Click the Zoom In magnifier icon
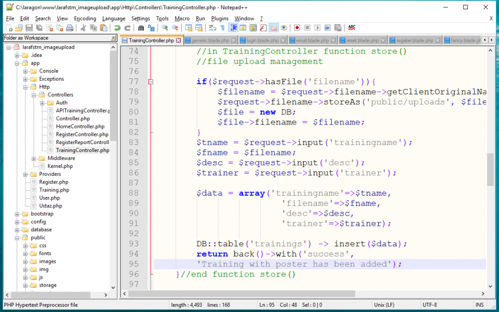Image resolution: width=499 pixels, height=312 pixels. click(165, 28)
